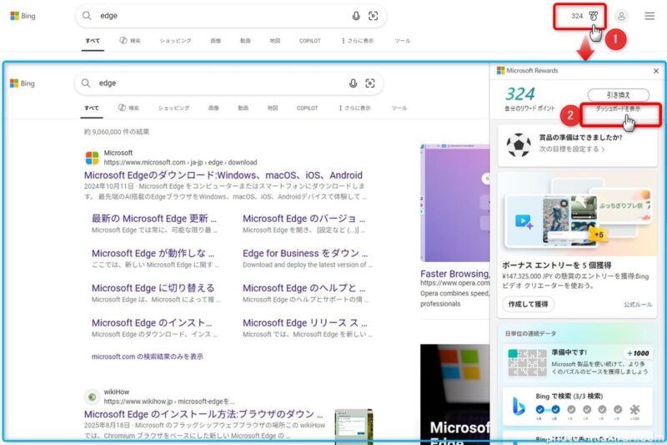Close the Microsoft Rewards panel
Viewport: 667px width, 445px height.
click(656, 71)
